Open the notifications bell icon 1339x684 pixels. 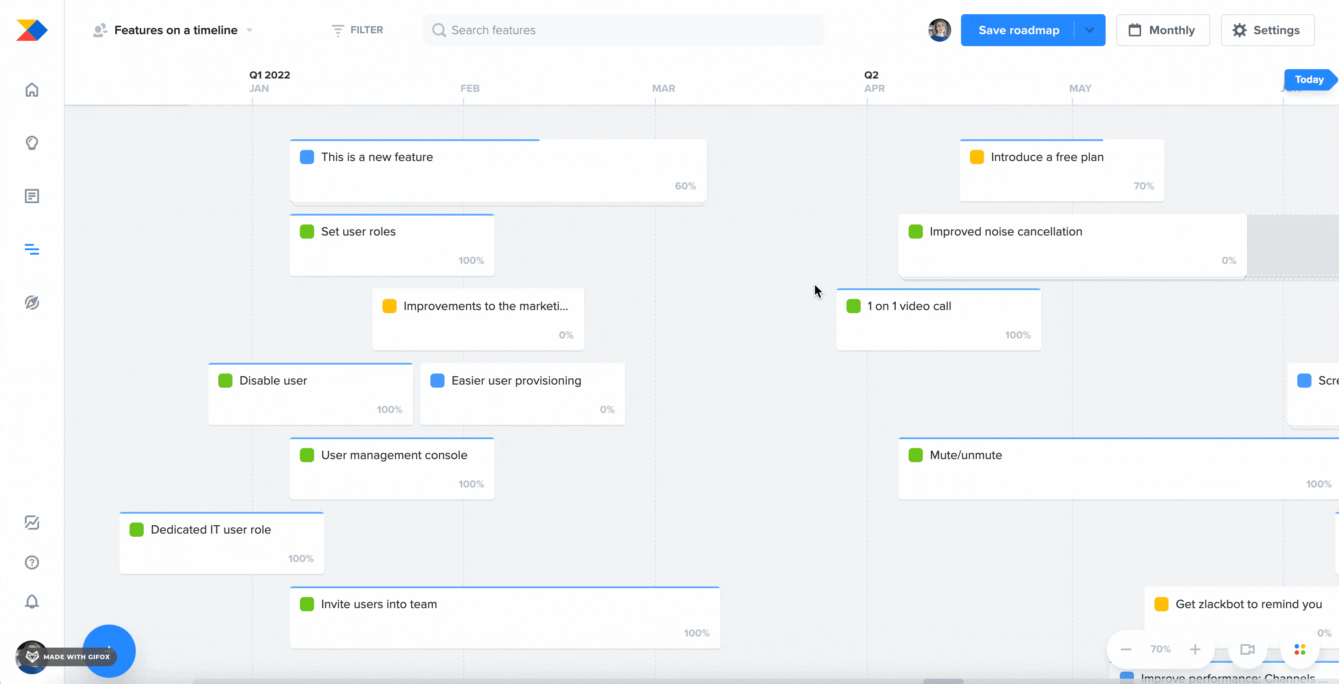(32, 602)
